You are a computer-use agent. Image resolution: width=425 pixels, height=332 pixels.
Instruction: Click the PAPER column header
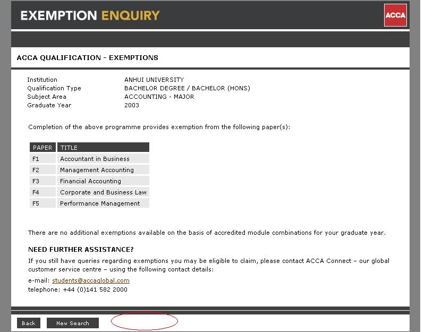click(x=42, y=148)
